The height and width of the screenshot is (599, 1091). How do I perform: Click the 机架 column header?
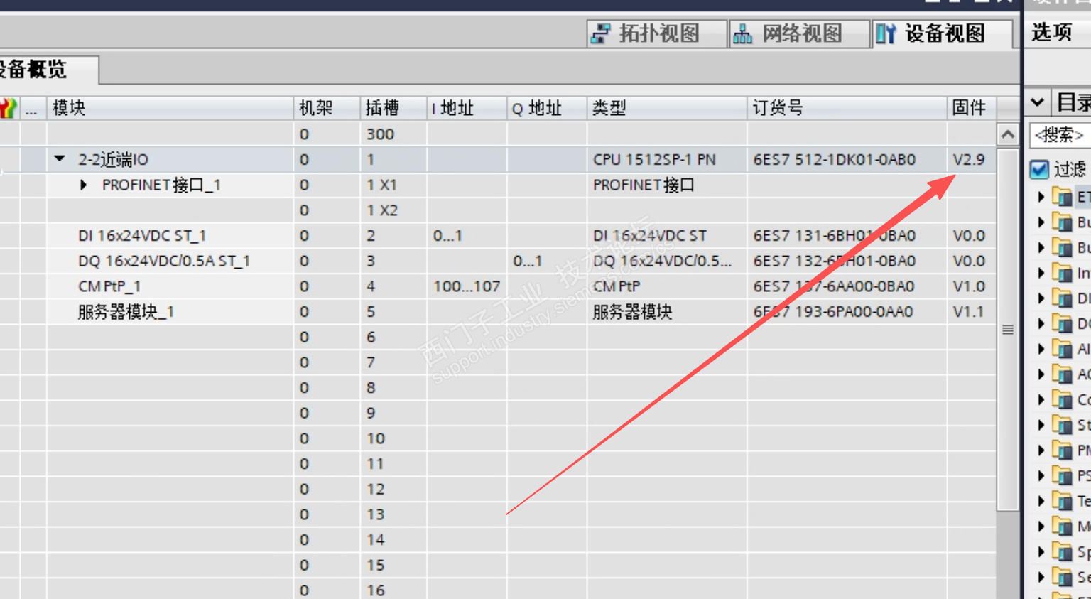pos(327,108)
